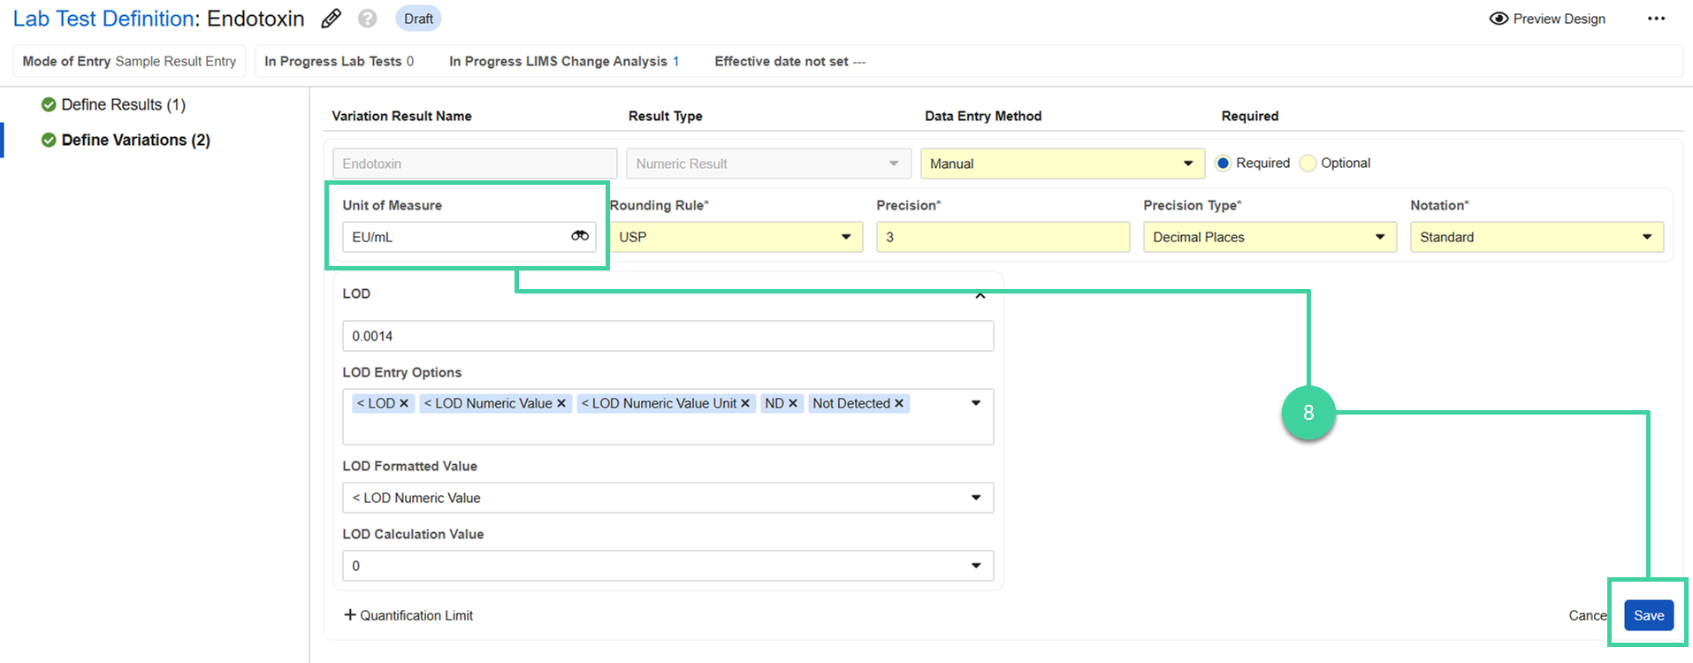
Task: Select the Optional radio button
Action: point(1308,163)
